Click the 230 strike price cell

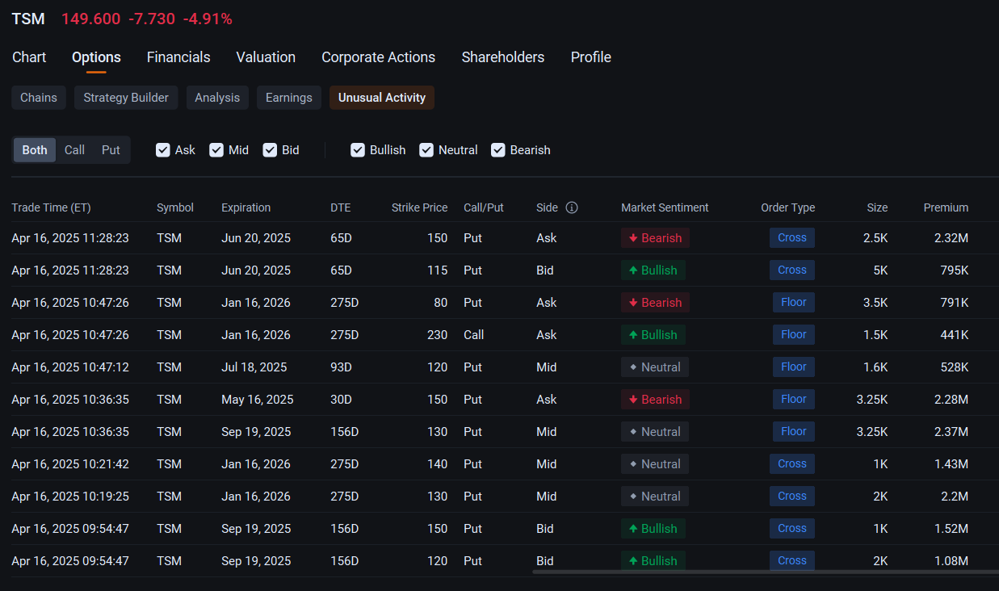click(x=438, y=335)
